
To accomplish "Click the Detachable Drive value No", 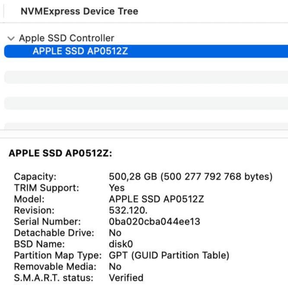I will pyautogui.click(x=115, y=233).
